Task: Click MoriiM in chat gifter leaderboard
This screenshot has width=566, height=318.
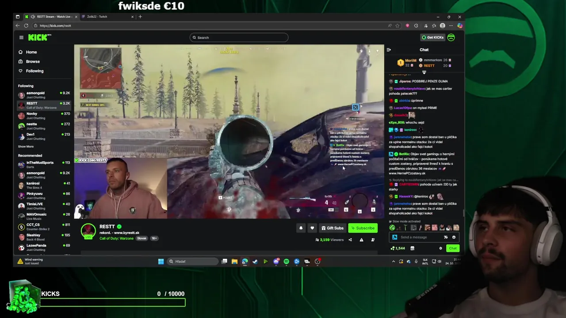Action: pos(411,61)
